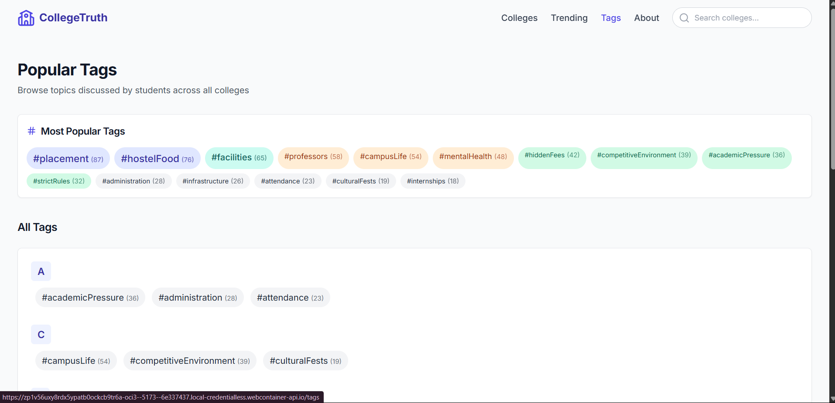This screenshot has height=403, width=835.
Task: Select the #infrastructure (26) tag
Action: [213, 181]
